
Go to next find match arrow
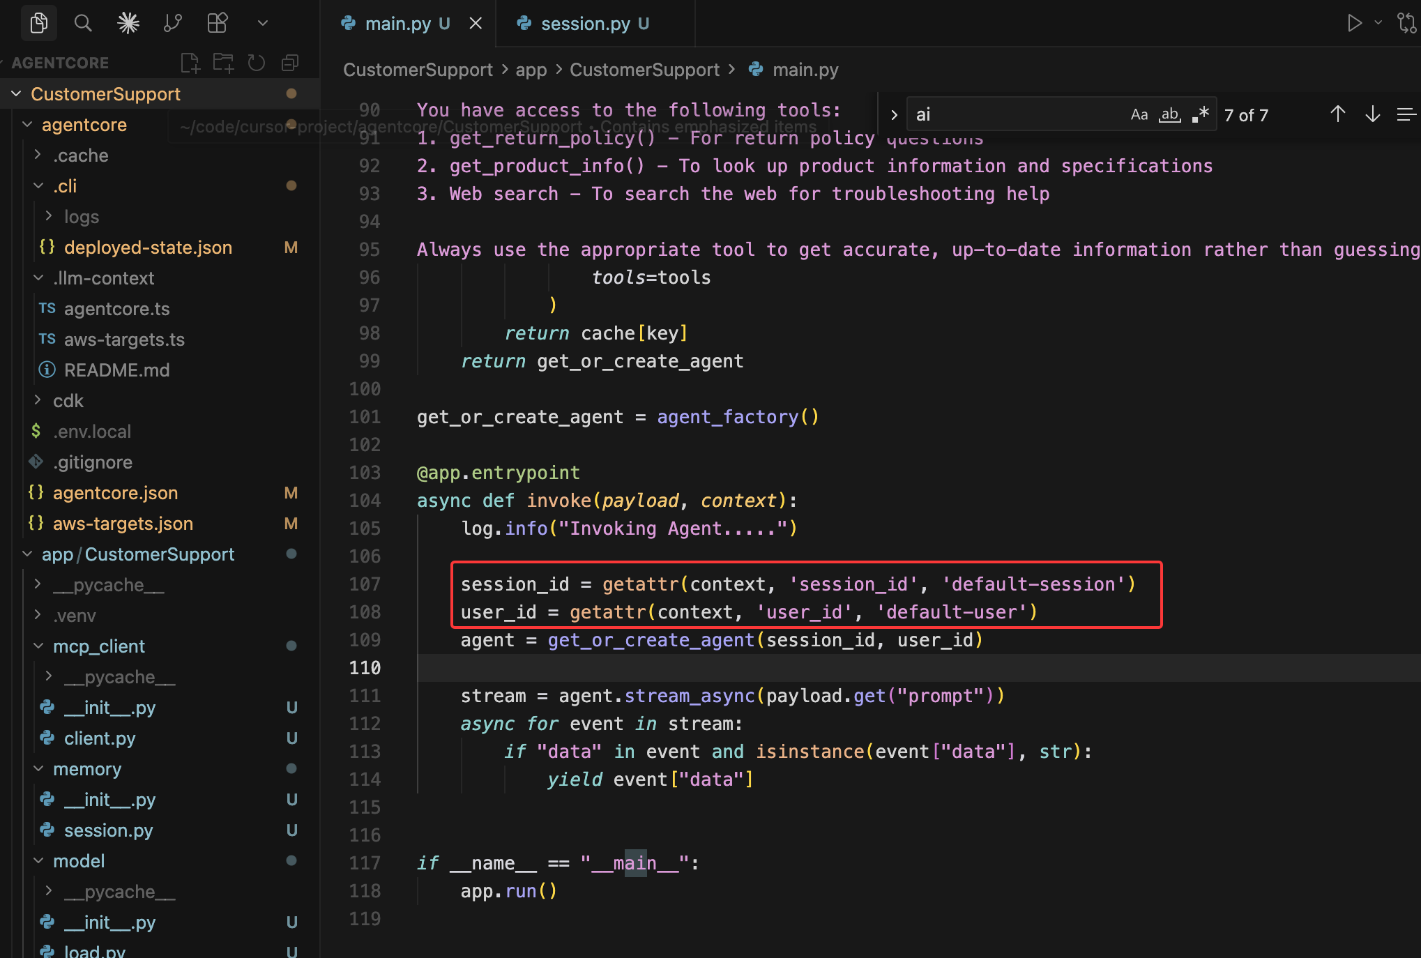(1372, 114)
